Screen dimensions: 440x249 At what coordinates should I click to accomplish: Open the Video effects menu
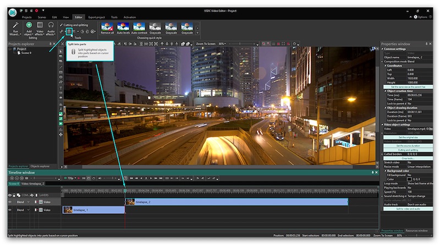point(40,29)
